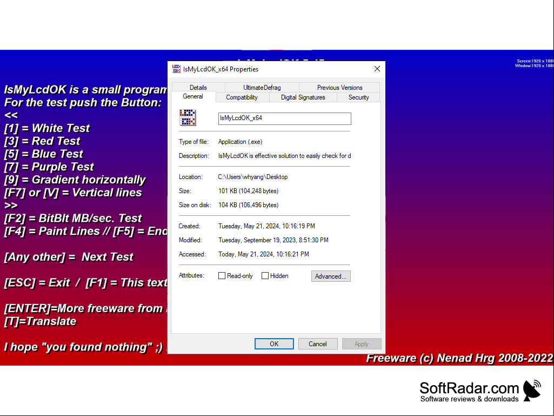Click '[T]=Translate' in IsMyLcdOK window
The height and width of the screenshot is (416, 554).
click(x=41, y=321)
